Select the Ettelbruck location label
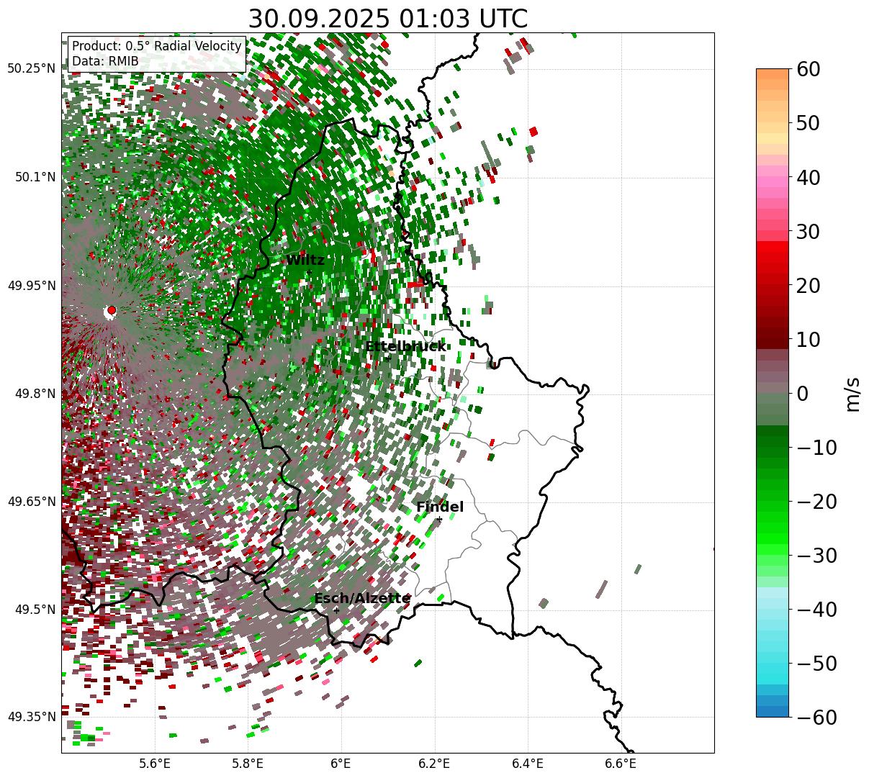869x778 pixels. (x=405, y=346)
